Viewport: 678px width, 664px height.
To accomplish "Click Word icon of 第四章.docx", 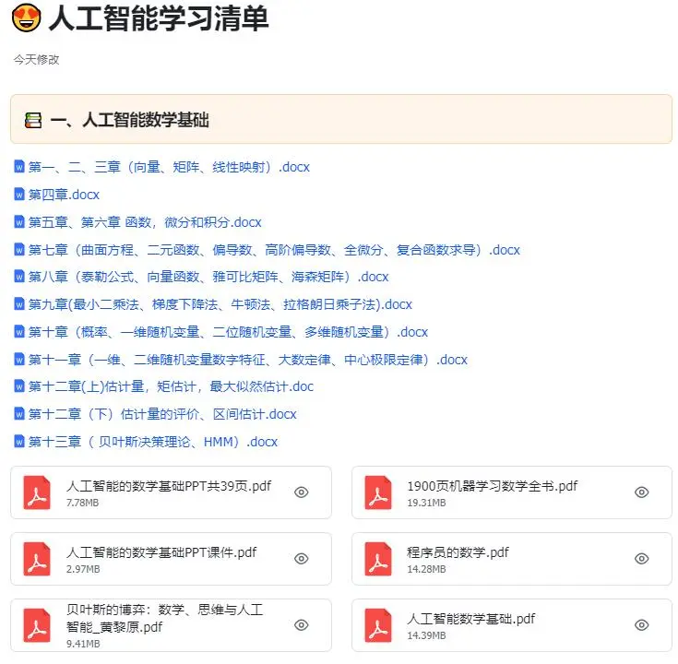I will [x=19, y=195].
